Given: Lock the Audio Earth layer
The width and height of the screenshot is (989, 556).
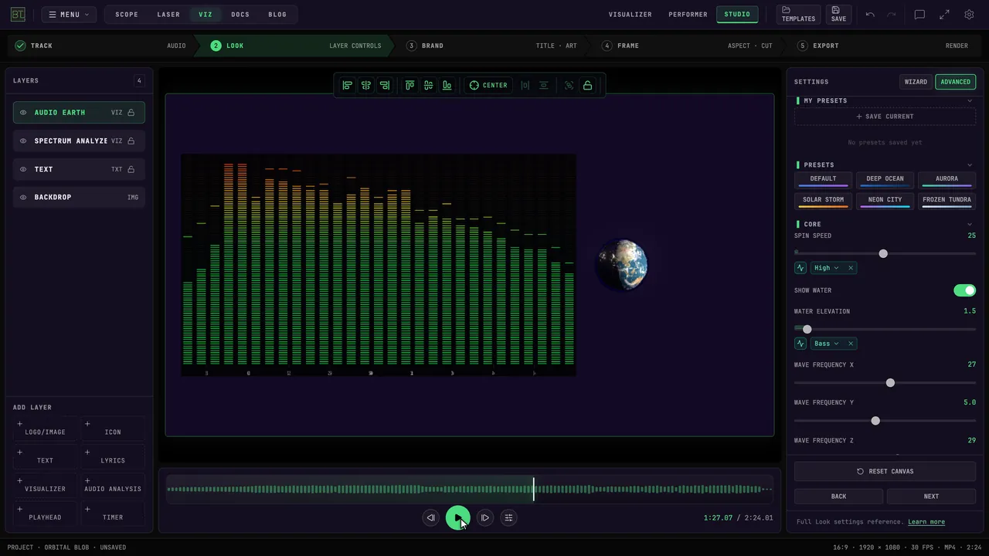Looking at the screenshot, I should click(131, 113).
